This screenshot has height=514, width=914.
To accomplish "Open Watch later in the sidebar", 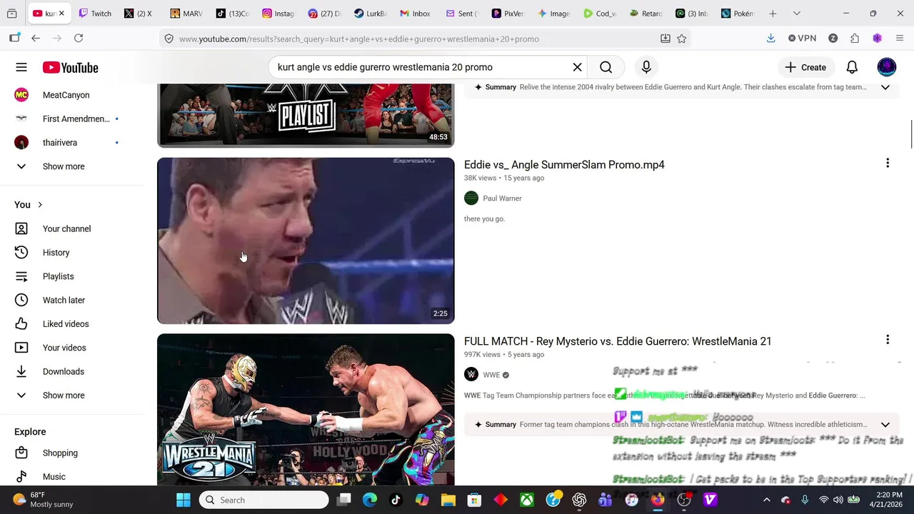I will (x=63, y=300).
